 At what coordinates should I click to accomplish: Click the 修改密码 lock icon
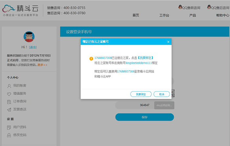9,135
